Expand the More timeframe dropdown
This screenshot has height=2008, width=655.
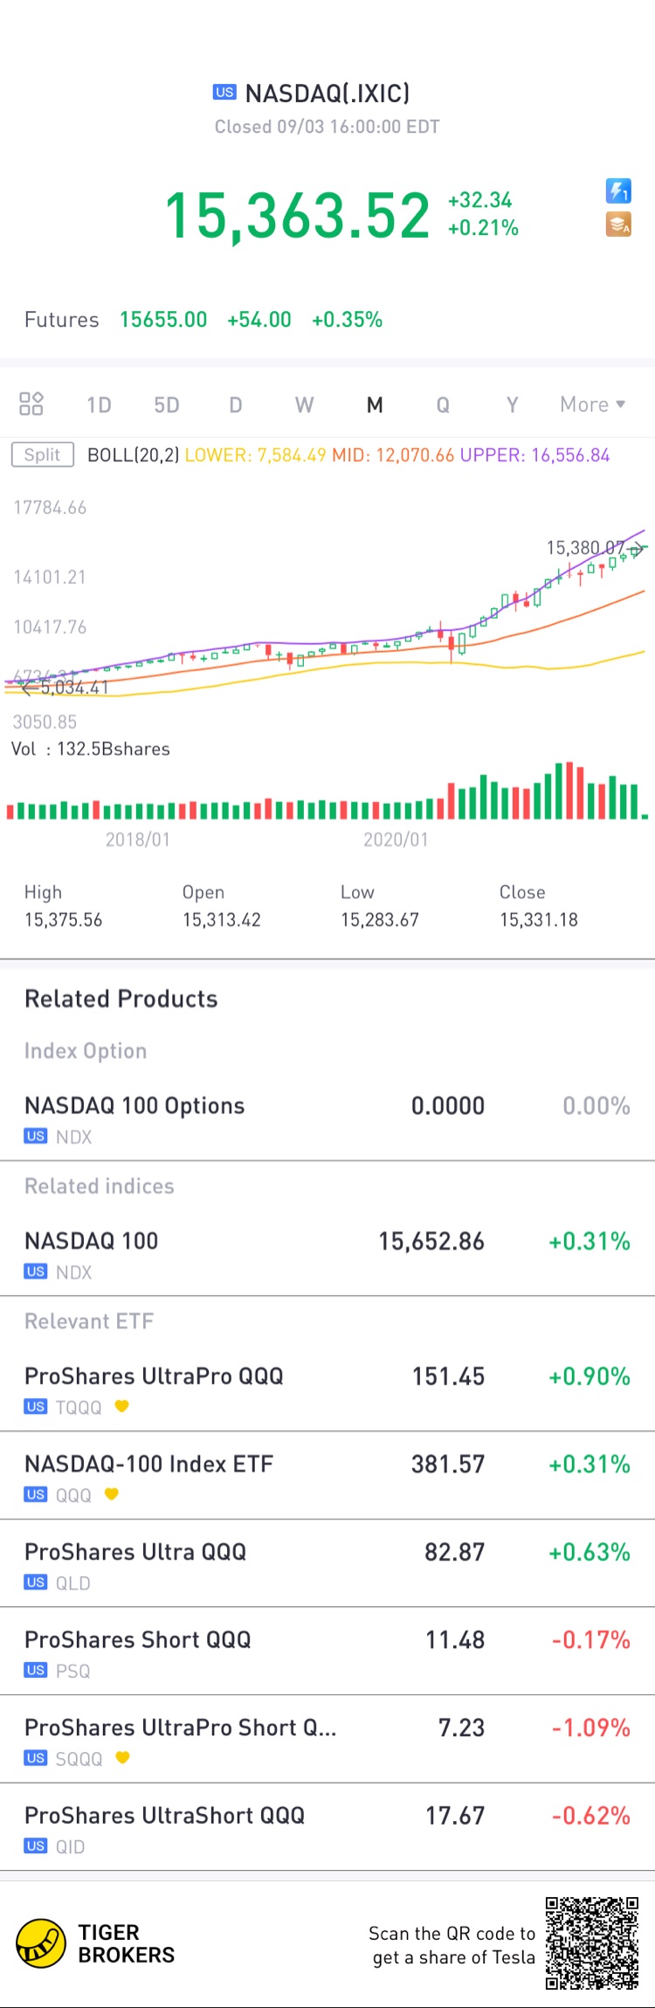592,405
